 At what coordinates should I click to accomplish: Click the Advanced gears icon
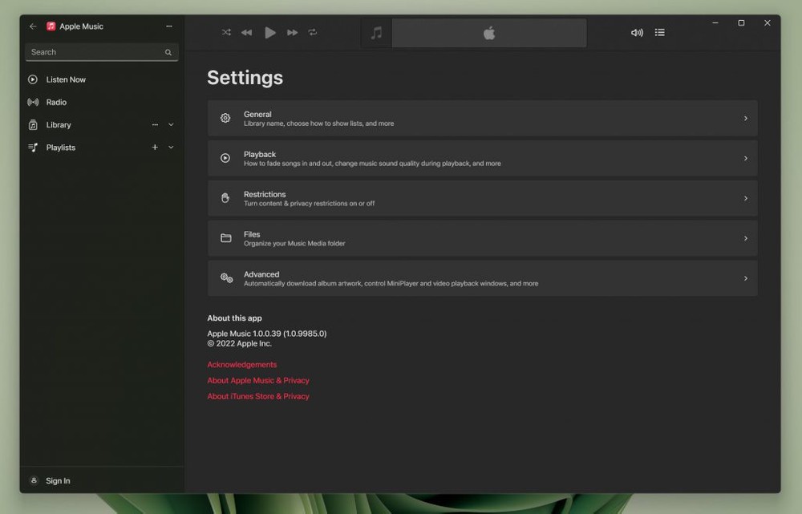point(227,278)
